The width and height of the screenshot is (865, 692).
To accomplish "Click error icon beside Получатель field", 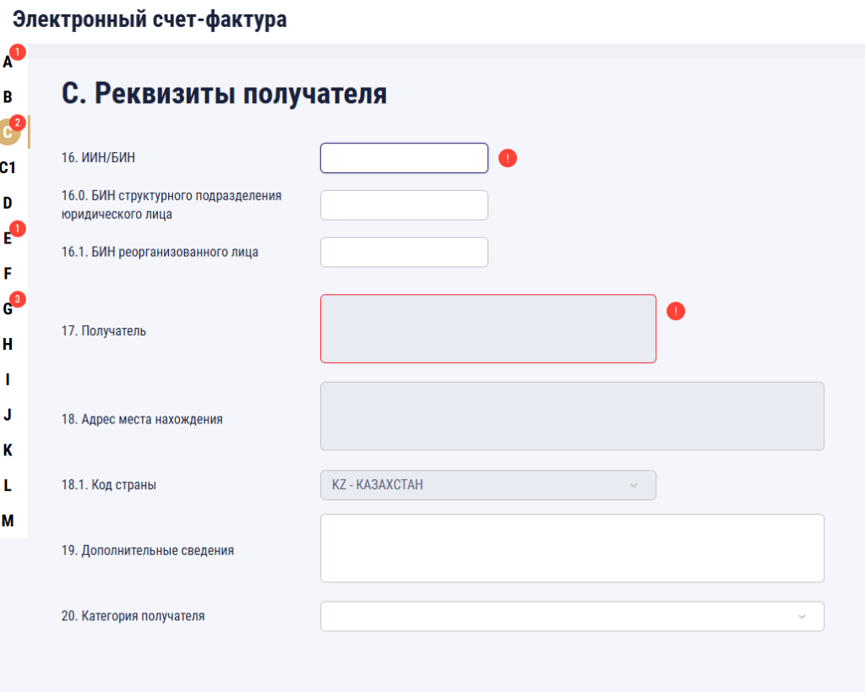I will pos(676,311).
